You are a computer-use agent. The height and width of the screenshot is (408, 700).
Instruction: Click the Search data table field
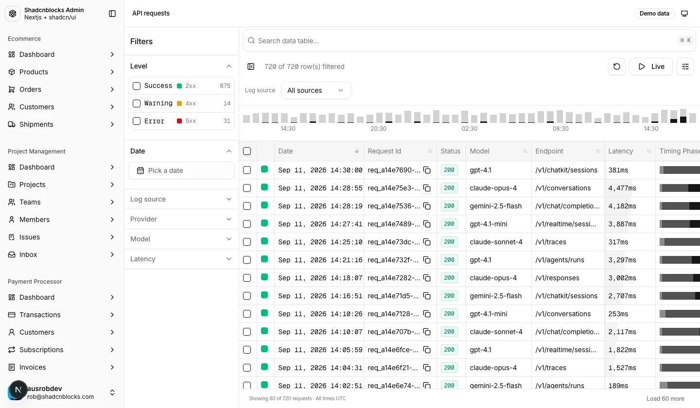tap(469, 41)
